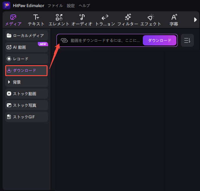Open the エレメント tab
The width and height of the screenshot is (200, 191).
point(59,20)
